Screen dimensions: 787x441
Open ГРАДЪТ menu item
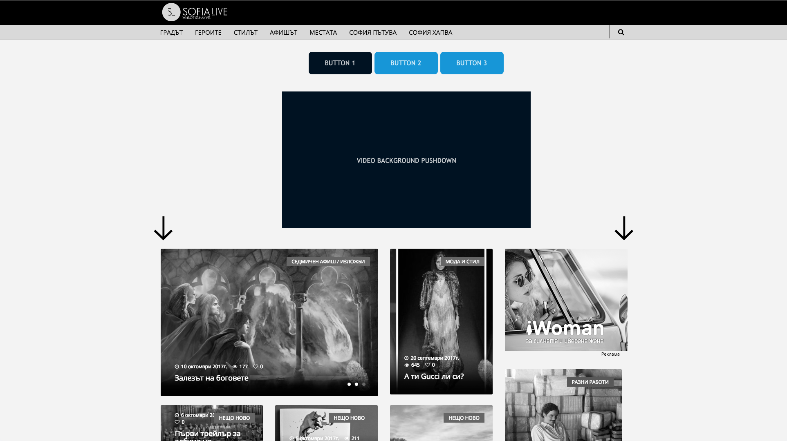pyautogui.click(x=171, y=33)
